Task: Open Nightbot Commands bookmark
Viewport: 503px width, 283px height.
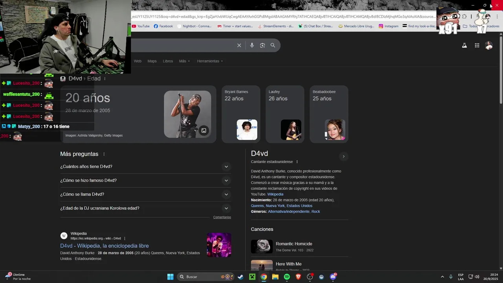Action: (194, 26)
